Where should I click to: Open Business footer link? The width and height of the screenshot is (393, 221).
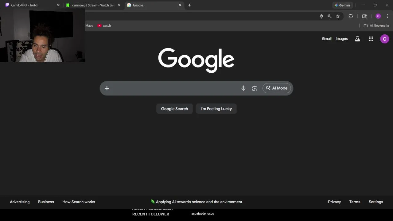[x=46, y=202]
